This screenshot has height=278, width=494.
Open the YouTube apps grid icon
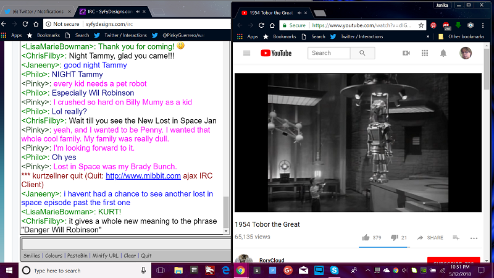(x=425, y=53)
